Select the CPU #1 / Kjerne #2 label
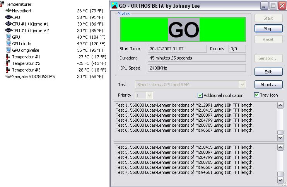 click(x=31, y=31)
